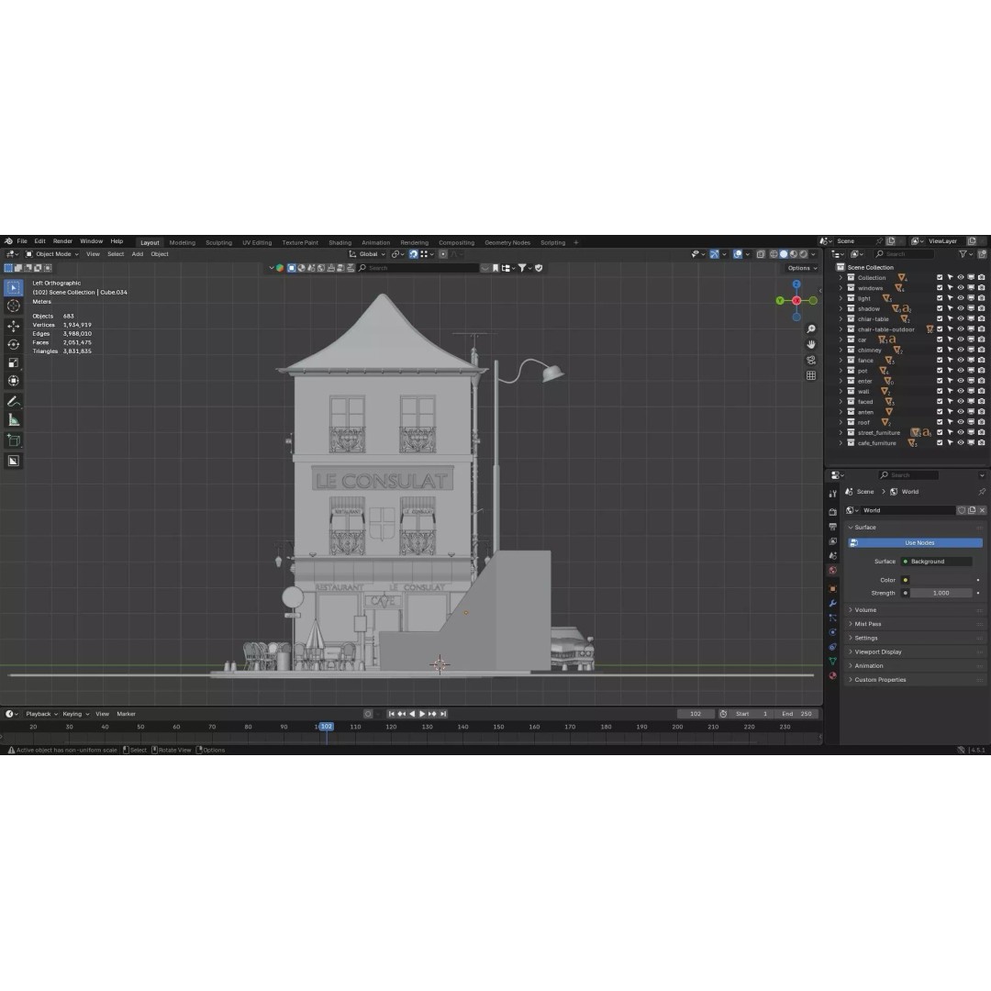
Task: Open the Object Mode dropdown
Action: click(52, 254)
